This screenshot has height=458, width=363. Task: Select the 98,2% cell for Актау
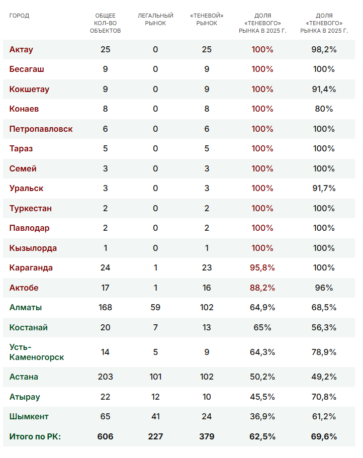[x=324, y=49]
